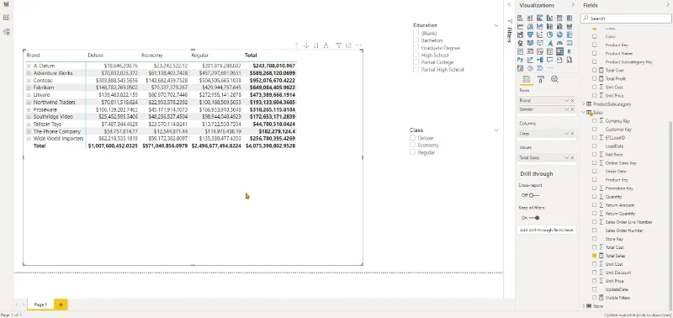
Task: Select the Matrix visual type
Action: pyautogui.click(x=559, y=51)
